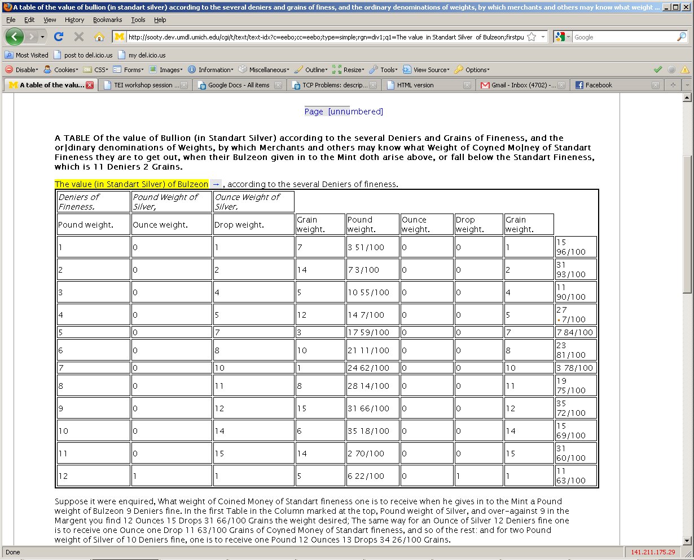Click the search magnifier icon

click(682, 37)
